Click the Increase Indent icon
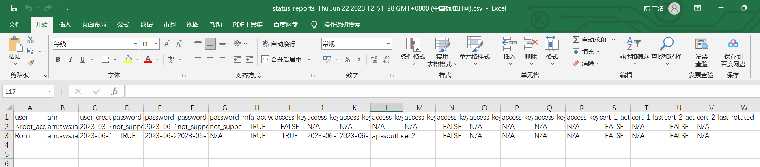The width and height of the screenshot is (760, 167). (250, 59)
